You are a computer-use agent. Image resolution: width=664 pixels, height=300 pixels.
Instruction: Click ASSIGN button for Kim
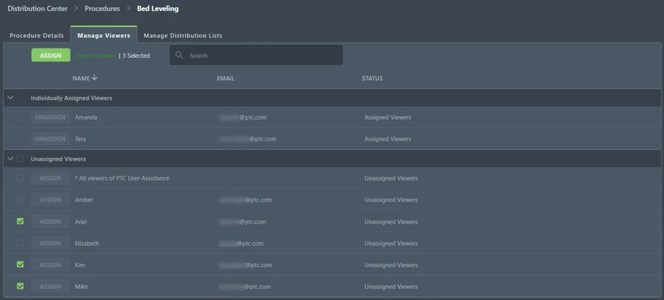coord(51,265)
